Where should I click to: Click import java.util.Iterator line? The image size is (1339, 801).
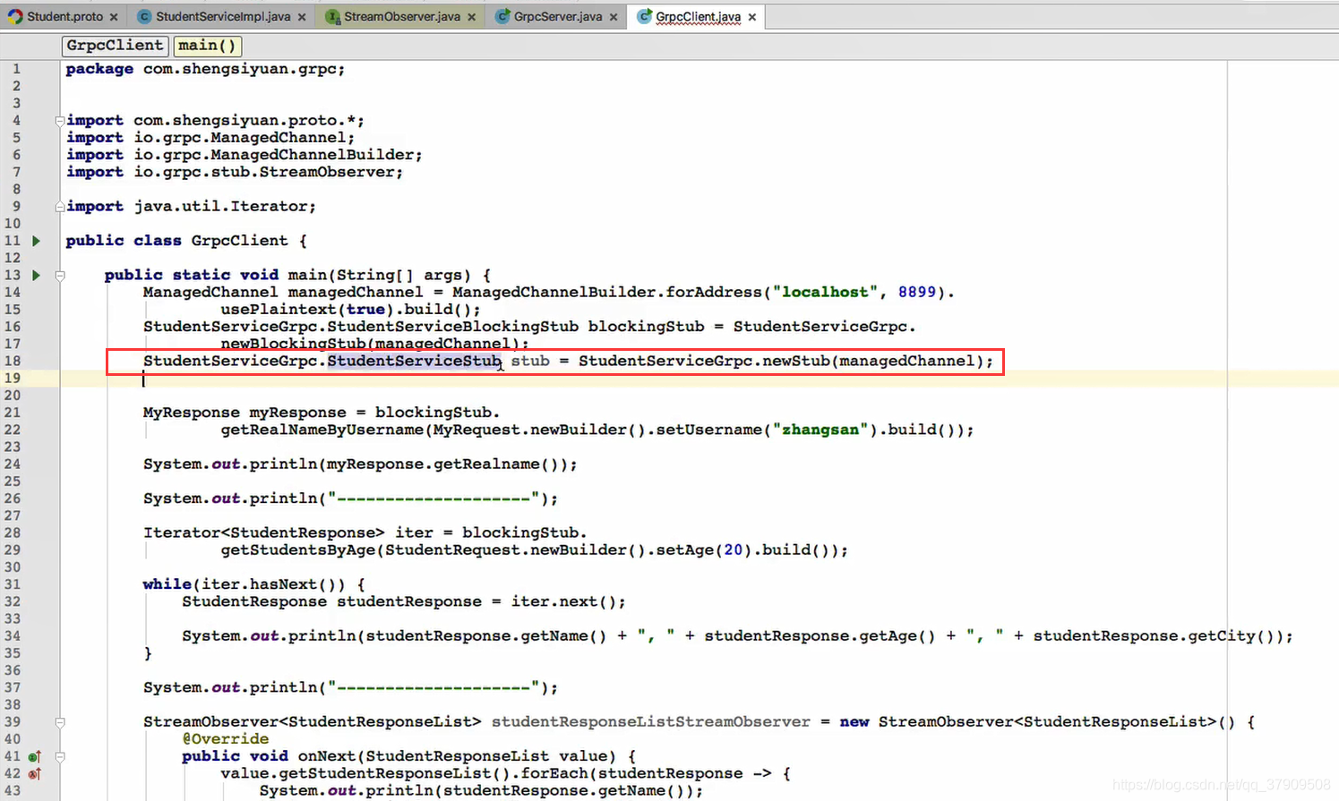click(x=191, y=207)
